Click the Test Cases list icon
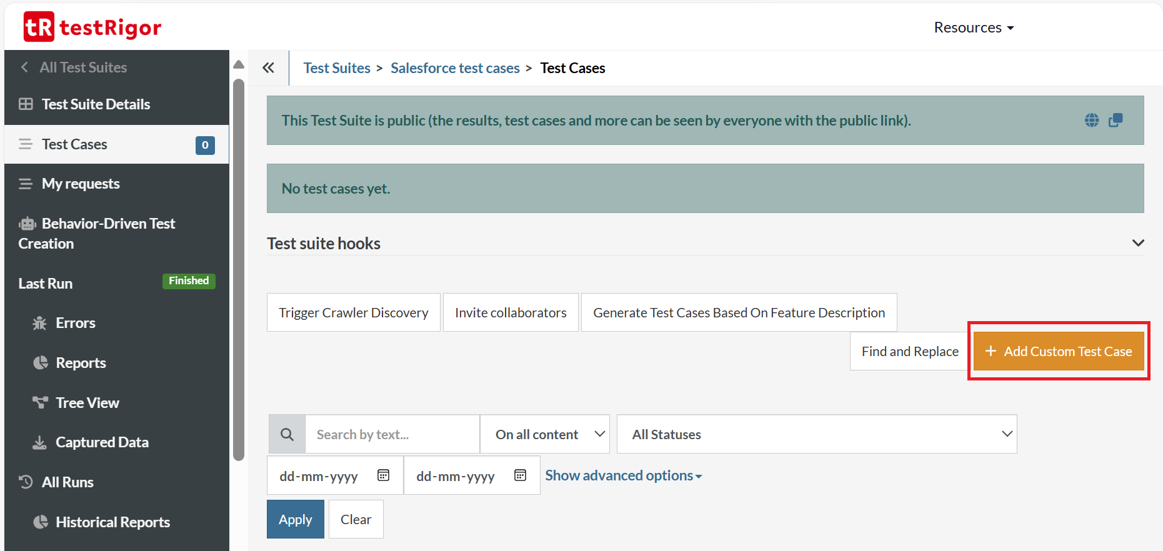Screen dimensions: 1163x551 pos(26,144)
